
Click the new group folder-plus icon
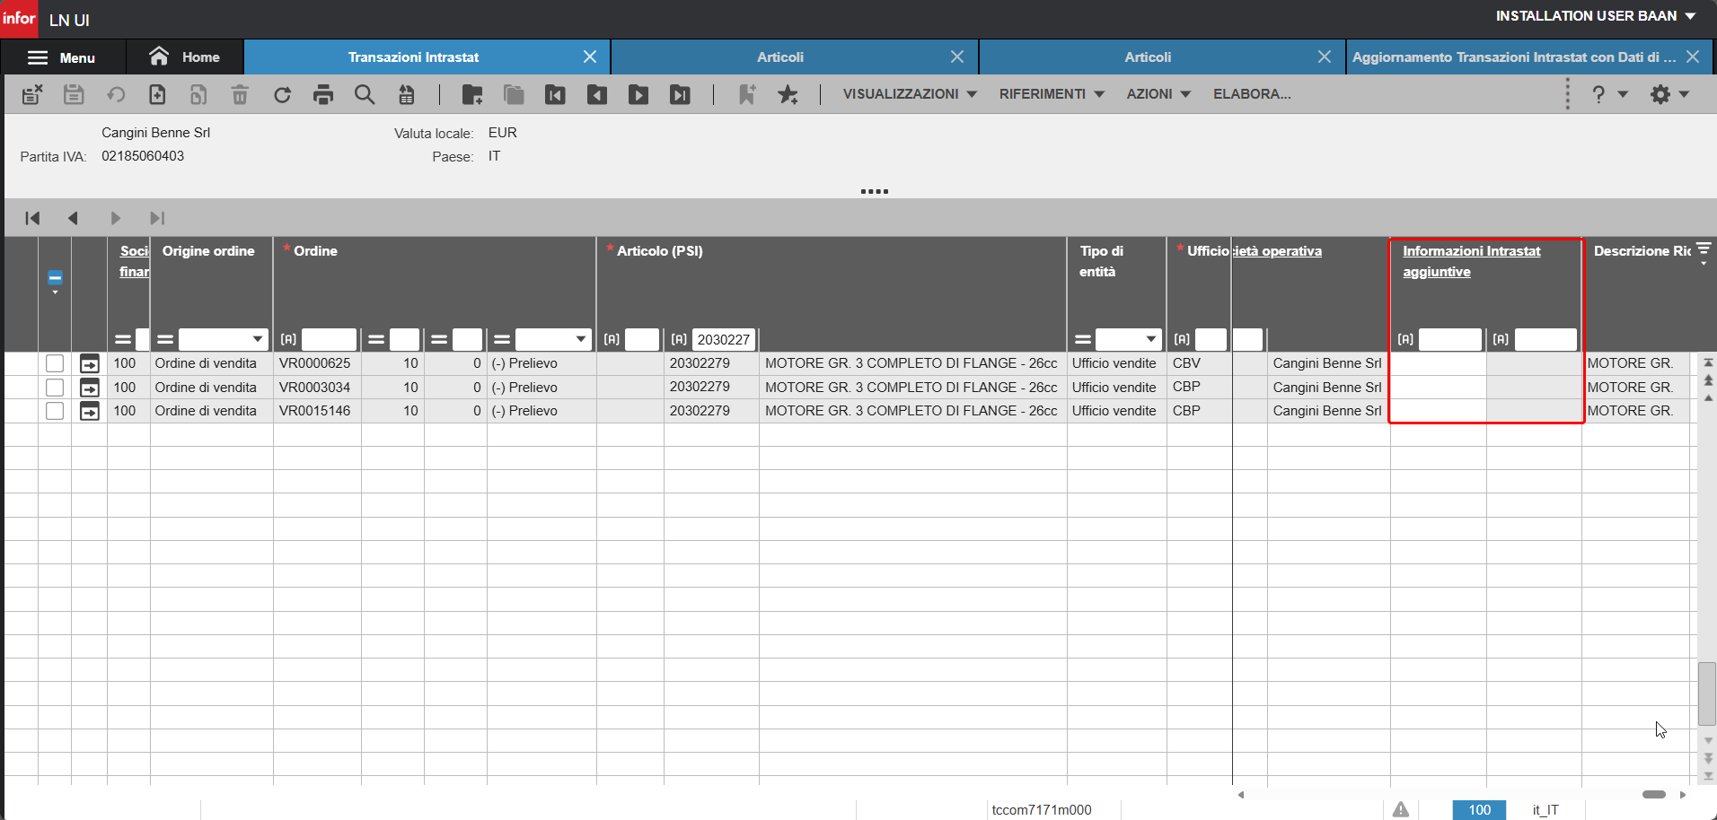[x=472, y=94]
